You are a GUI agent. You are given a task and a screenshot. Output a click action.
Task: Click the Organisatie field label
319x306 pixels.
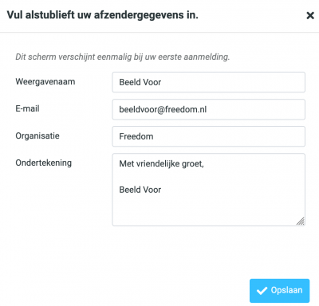(x=37, y=135)
